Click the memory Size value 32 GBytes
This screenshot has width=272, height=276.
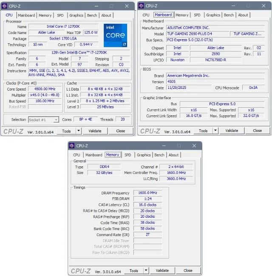coord(104,173)
